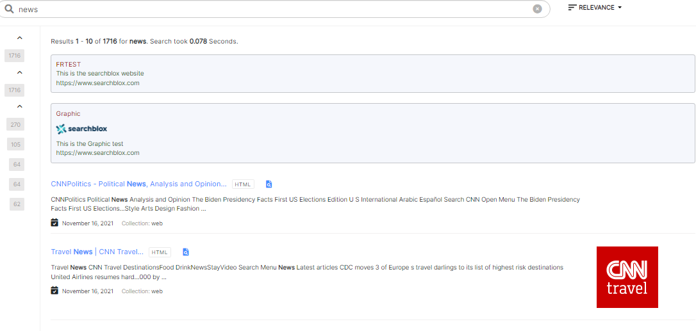Viewport: 696px width, 331px height.
Task: Select the 62 facet count
Action: [x=17, y=204]
